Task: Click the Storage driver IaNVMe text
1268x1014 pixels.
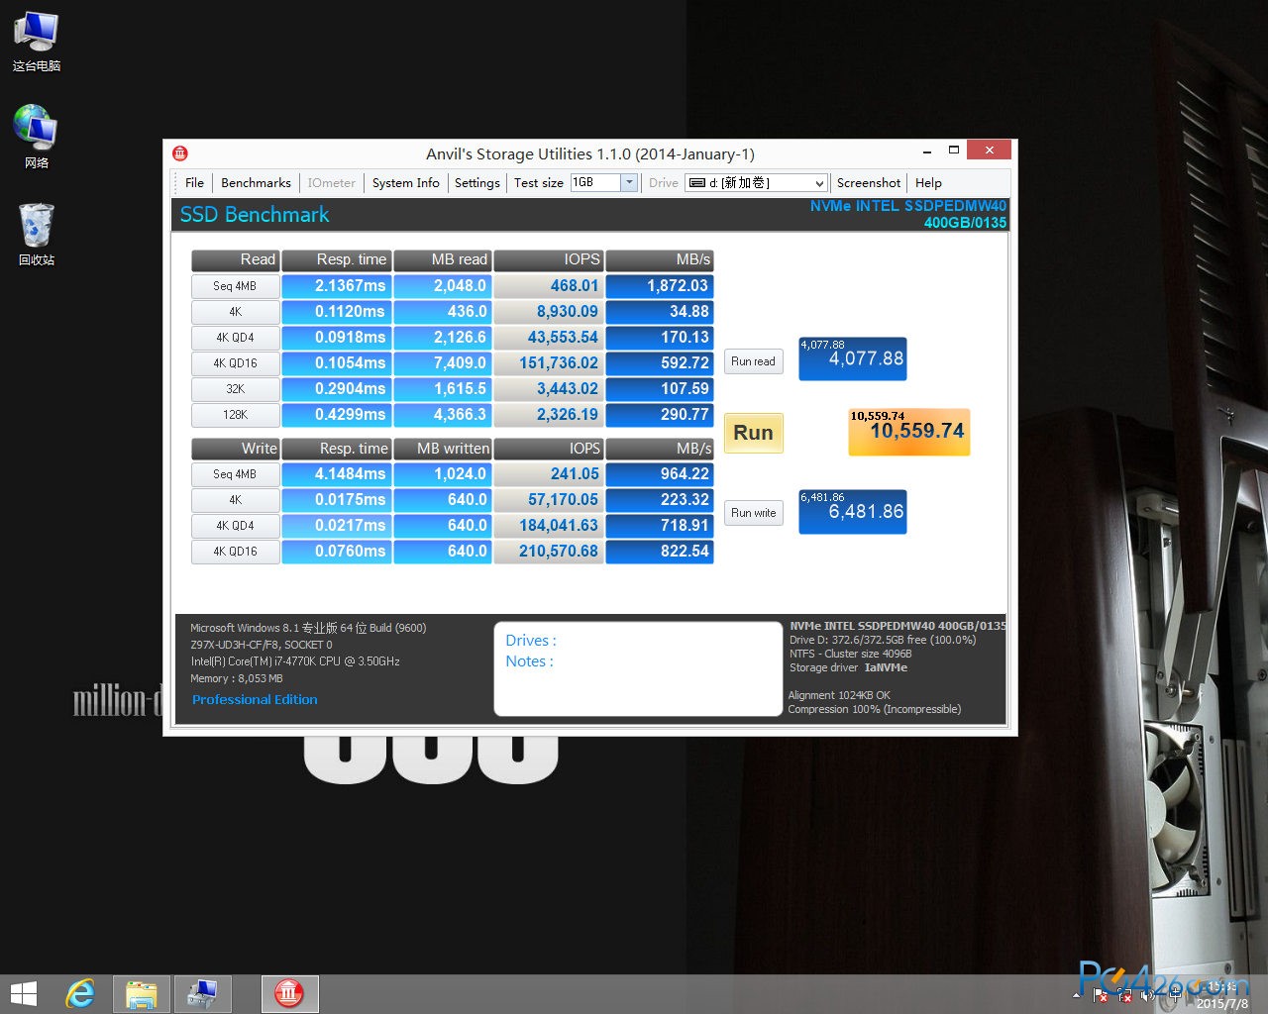Action: pos(848,668)
